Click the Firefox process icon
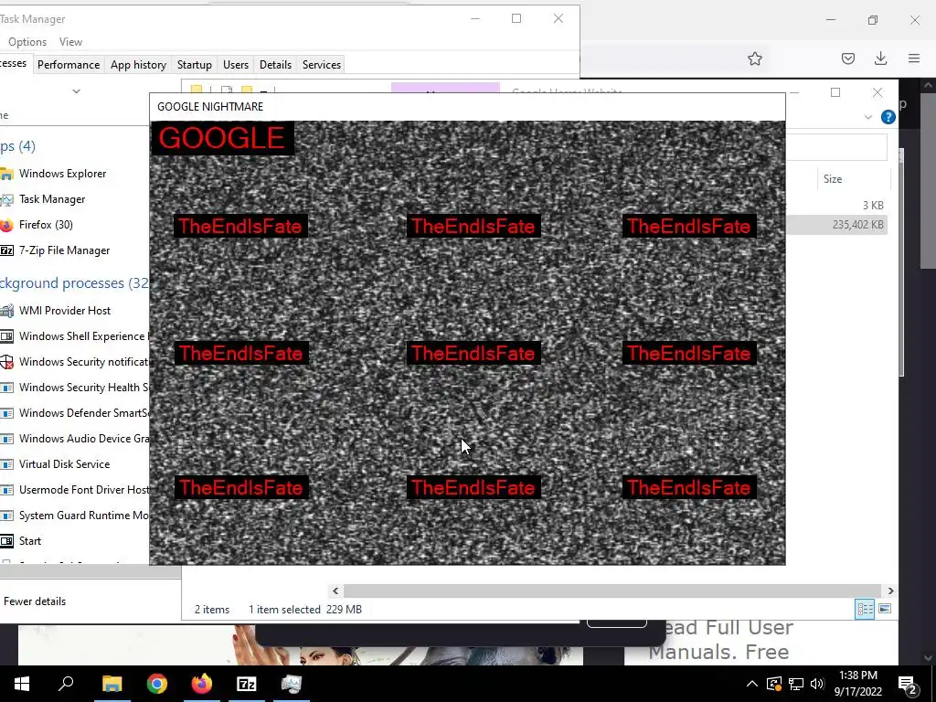The height and width of the screenshot is (702, 936). pos(6,225)
